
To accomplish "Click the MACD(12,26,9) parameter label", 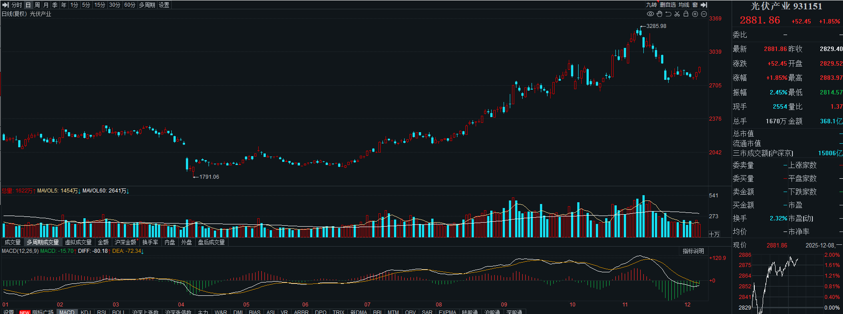I will (x=20, y=251).
